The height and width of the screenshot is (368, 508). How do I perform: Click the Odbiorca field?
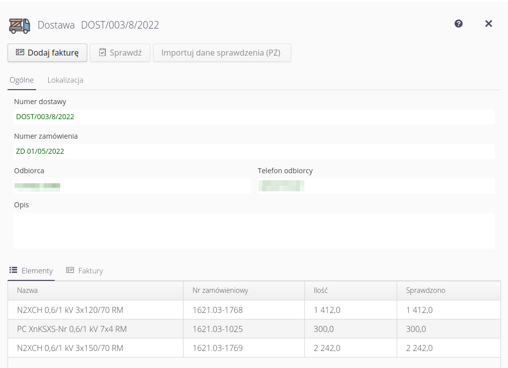coord(132,186)
